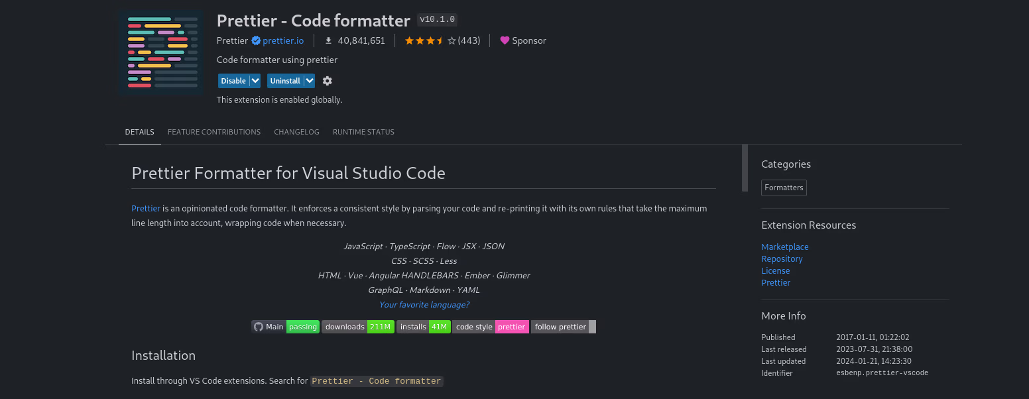Click the readme vertical scrollbar thumb
This screenshot has width=1029, height=399.
[745, 168]
